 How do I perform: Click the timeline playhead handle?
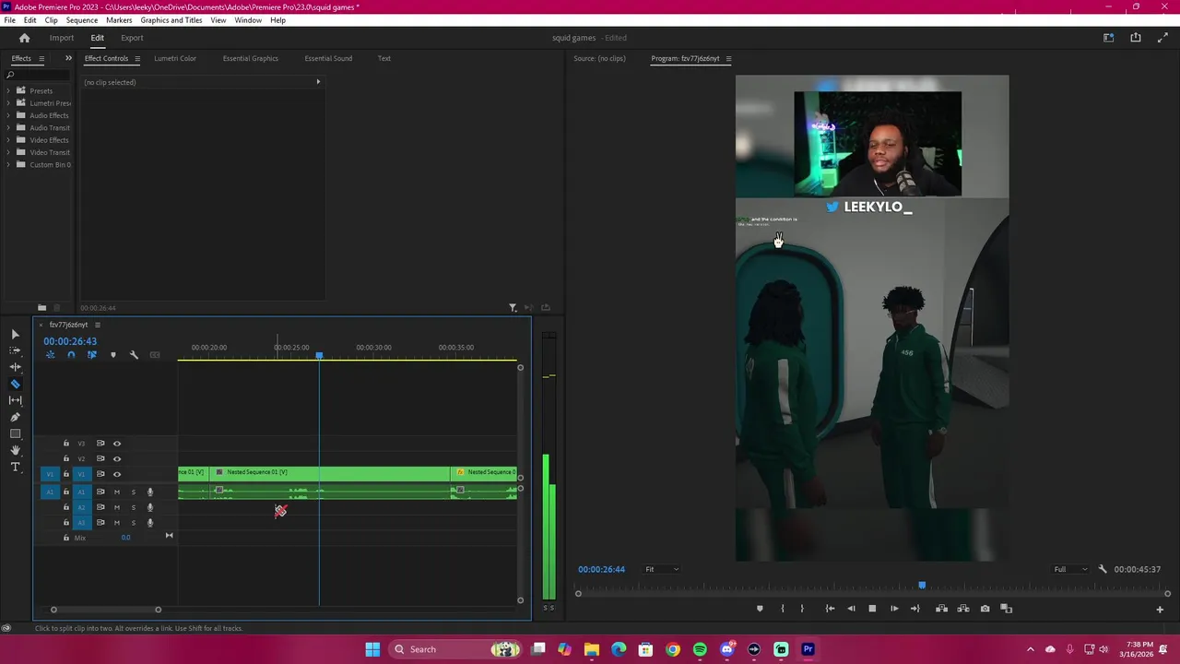[319, 355]
